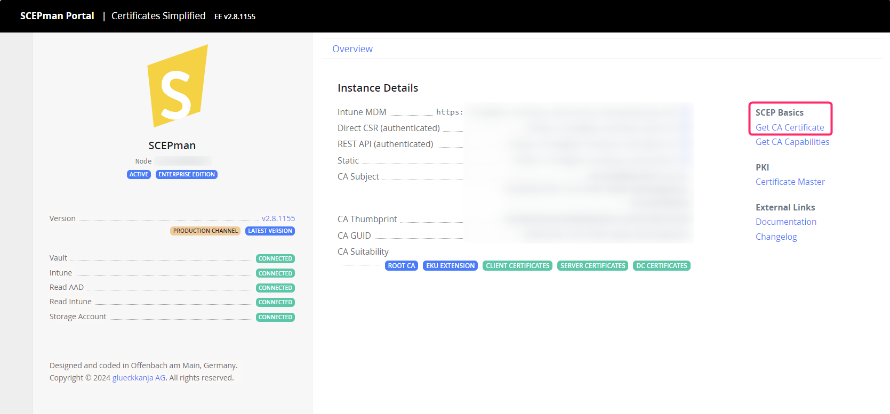Click version number v2.8.1155 link
890x414 pixels.
[278, 218]
